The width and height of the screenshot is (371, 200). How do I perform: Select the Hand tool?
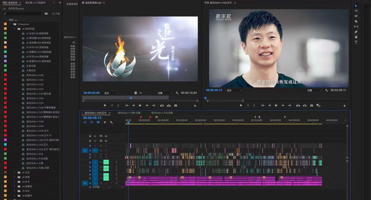pos(356,37)
